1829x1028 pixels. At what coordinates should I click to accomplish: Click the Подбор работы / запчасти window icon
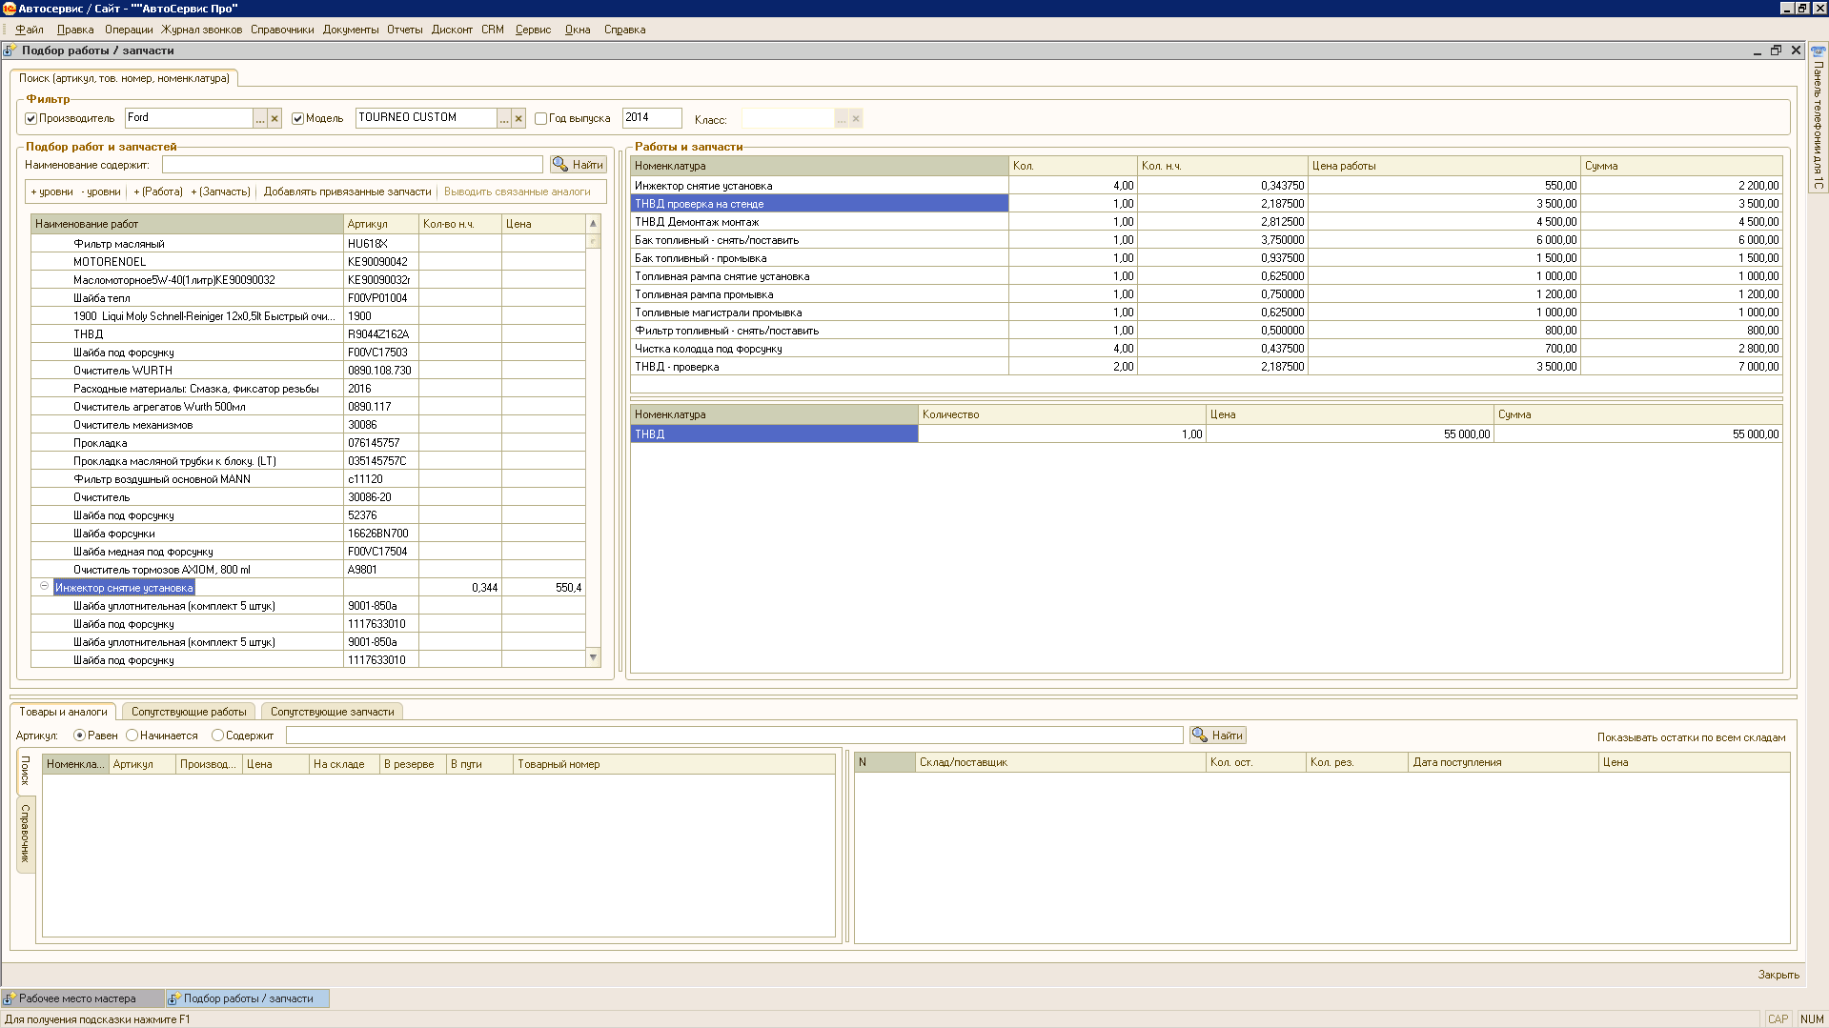[10, 50]
